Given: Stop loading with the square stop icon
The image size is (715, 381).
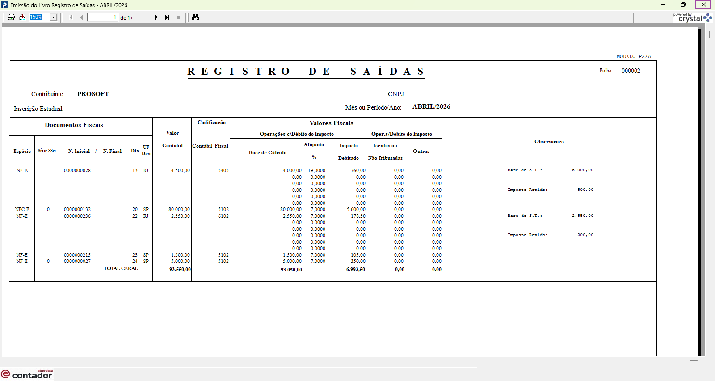Looking at the screenshot, I should [178, 17].
